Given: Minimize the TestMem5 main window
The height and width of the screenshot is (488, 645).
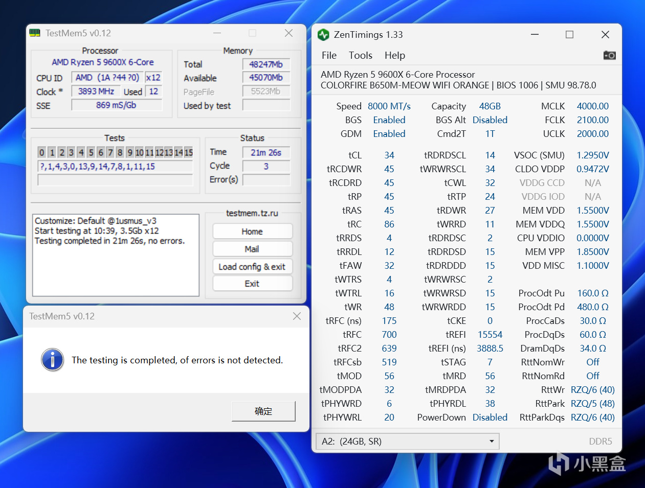Looking at the screenshot, I should pos(217,33).
